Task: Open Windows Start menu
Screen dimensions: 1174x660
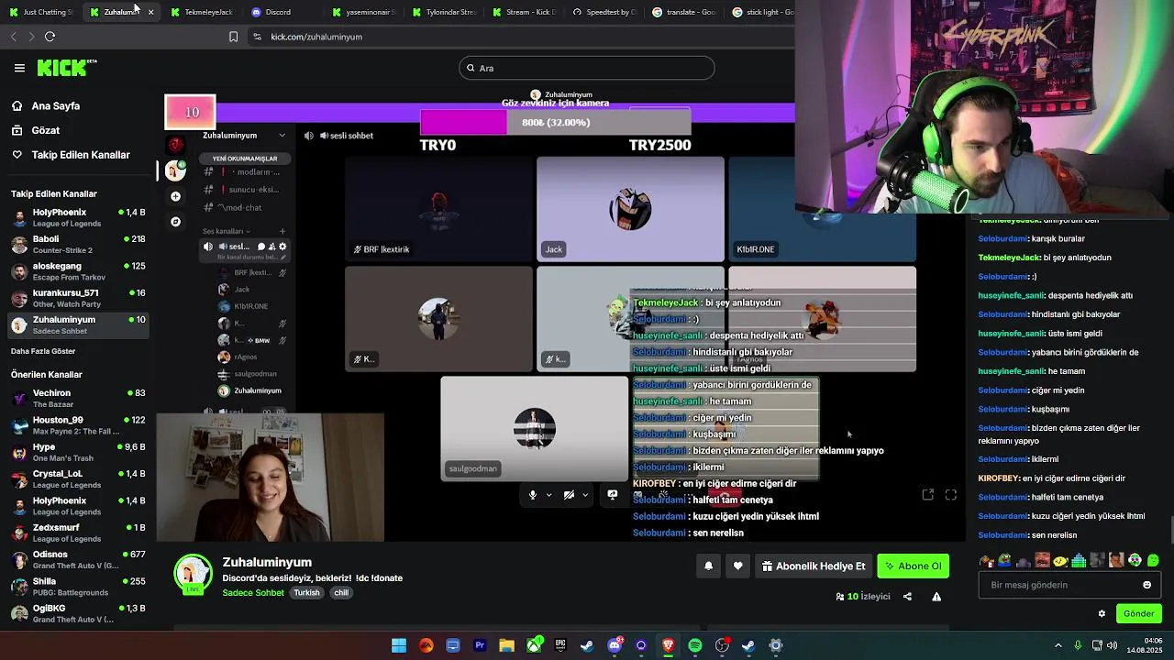Action: click(399, 645)
